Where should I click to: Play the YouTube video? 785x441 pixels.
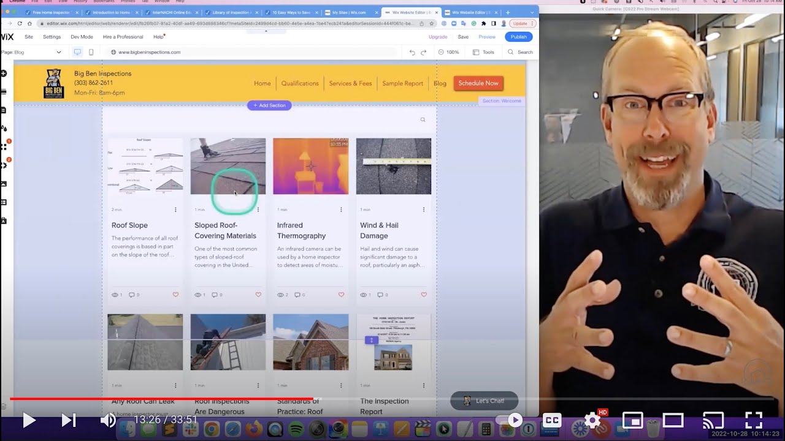point(29,420)
